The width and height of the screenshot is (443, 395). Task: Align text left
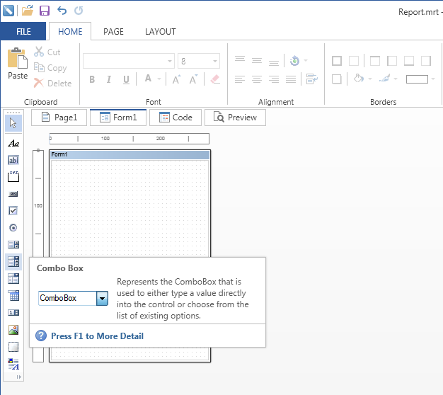coord(240,79)
